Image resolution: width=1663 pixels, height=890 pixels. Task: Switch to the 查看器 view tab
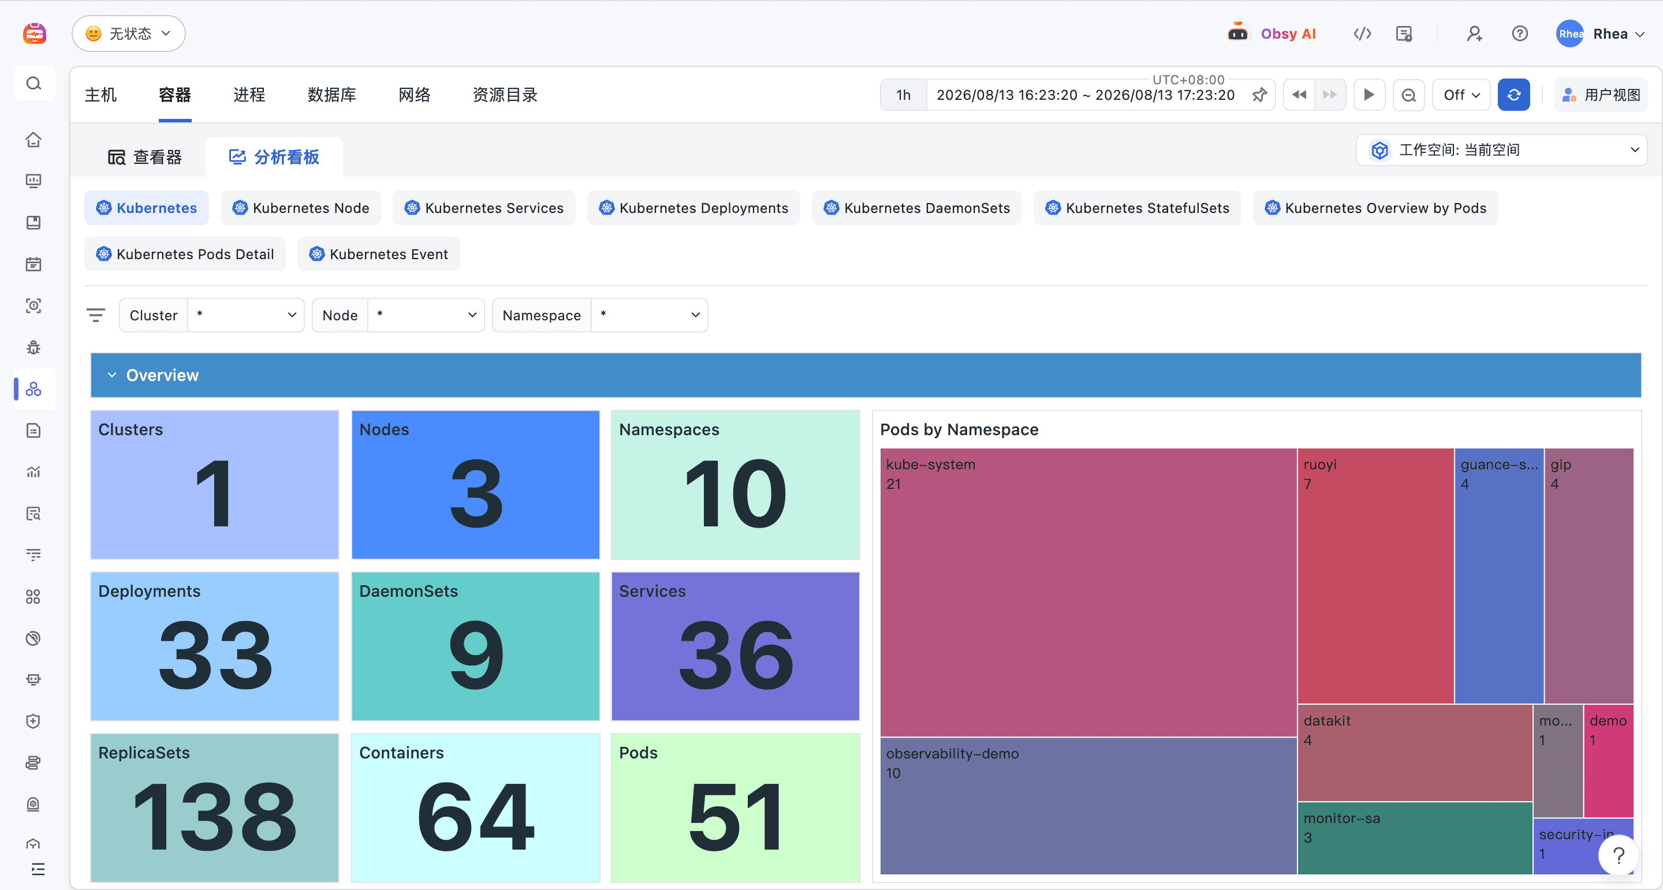(144, 157)
